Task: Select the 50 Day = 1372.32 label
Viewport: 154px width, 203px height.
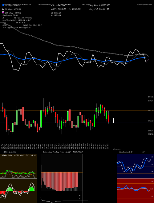Action: [x=13, y=9]
